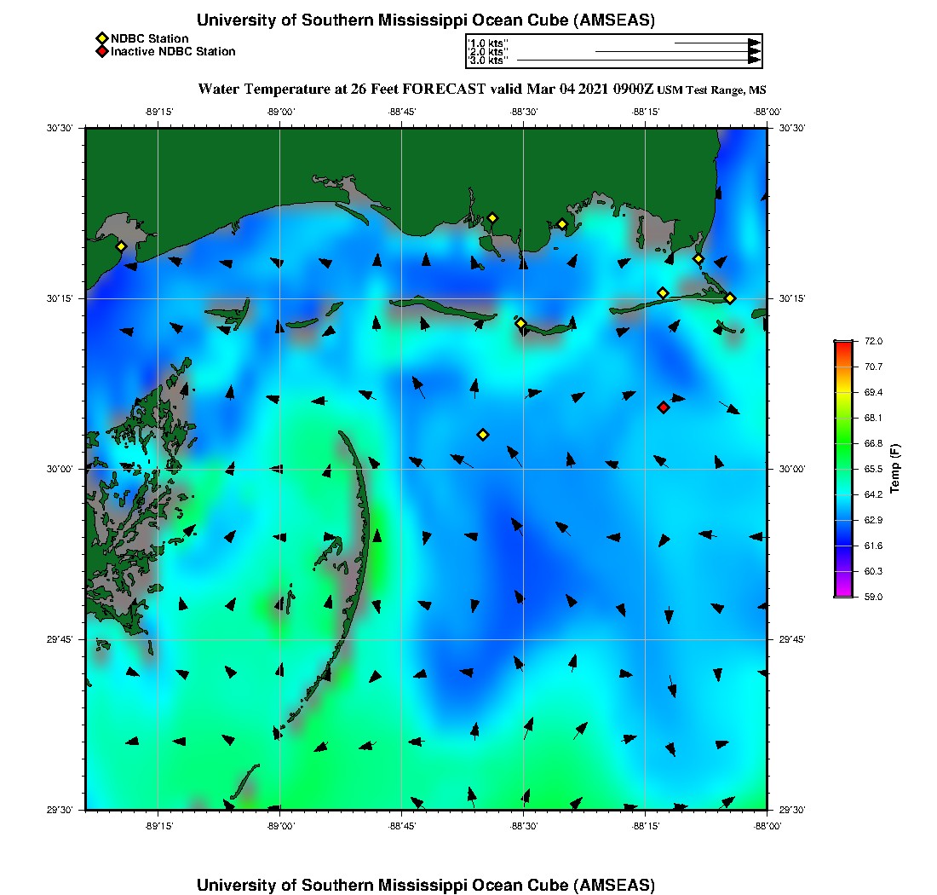Click the 3.0 kts arrowhead in the scale legend
937x895 pixels.
coord(754,60)
